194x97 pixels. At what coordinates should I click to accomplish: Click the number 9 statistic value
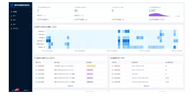click(38, 11)
